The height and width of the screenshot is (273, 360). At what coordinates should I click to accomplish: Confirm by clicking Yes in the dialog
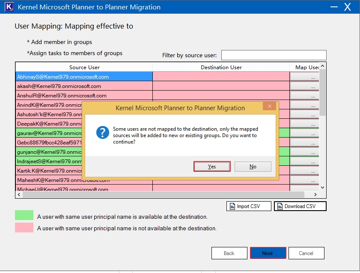click(x=212, y=167)
